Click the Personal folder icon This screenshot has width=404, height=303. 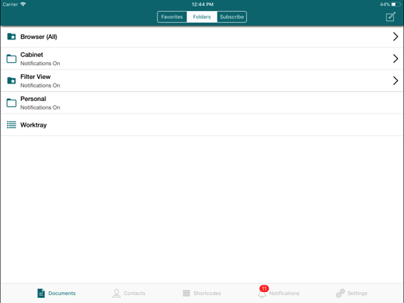[x=11, y=102]
